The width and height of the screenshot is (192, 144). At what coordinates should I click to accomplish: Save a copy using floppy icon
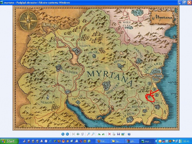pyautogui.click(x=118, y=134)
